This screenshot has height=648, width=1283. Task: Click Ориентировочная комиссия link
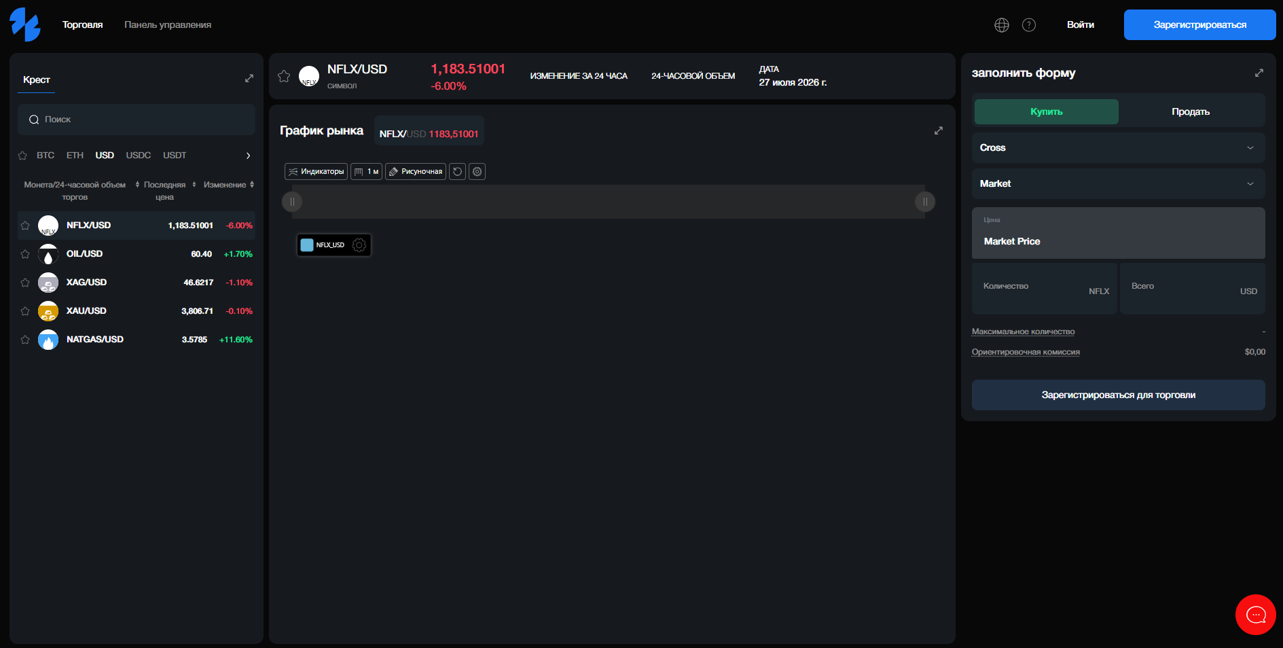click(x=1026, y=352)
